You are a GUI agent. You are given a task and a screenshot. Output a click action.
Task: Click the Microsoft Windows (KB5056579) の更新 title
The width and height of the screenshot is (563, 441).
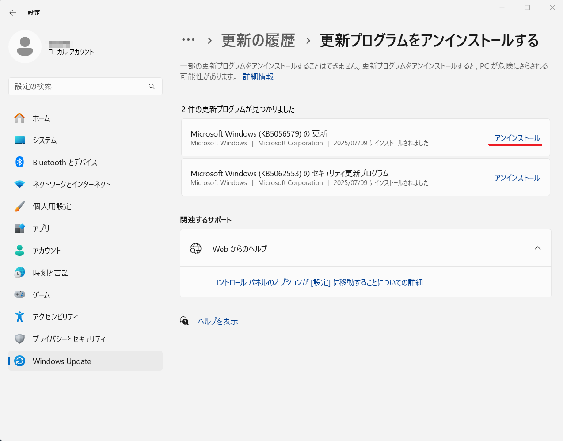pos(259,133)
